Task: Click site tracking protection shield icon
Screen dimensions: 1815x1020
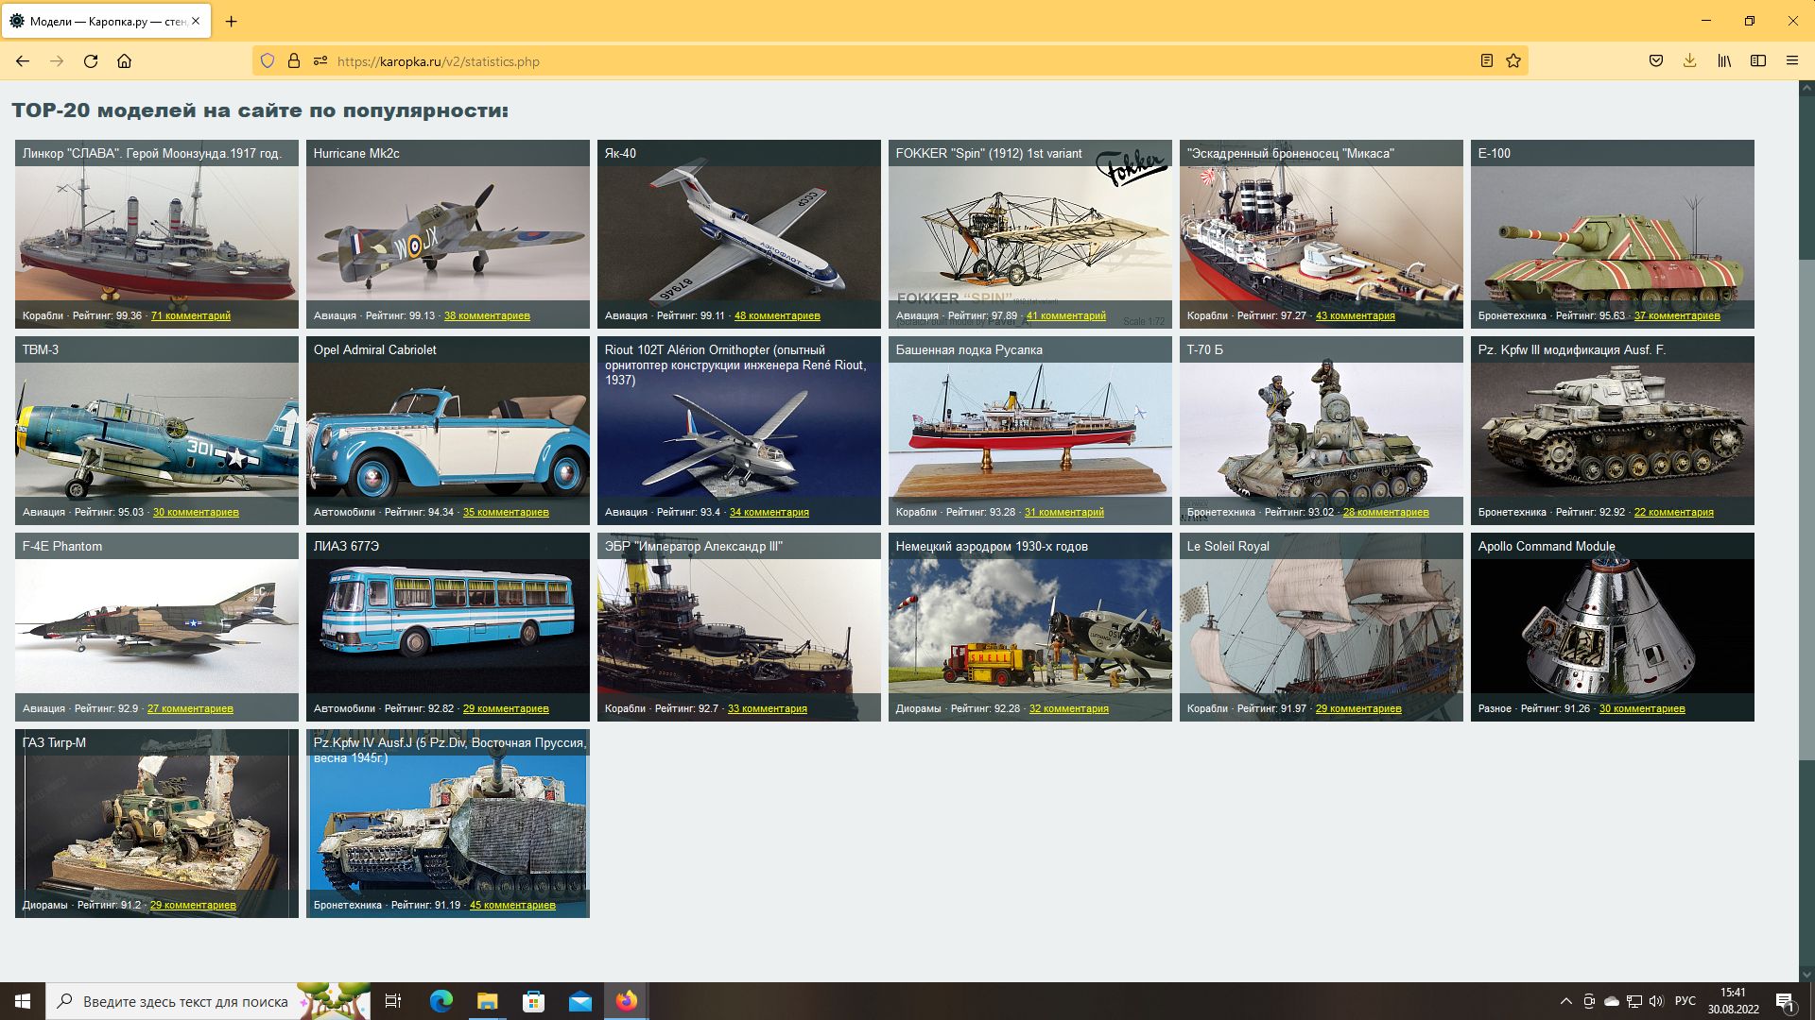Action: (x=268, y=61)
